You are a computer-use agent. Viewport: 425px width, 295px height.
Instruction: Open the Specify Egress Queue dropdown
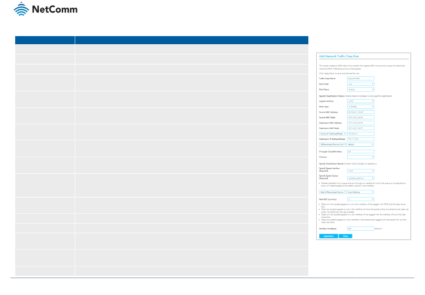point(360,178)
